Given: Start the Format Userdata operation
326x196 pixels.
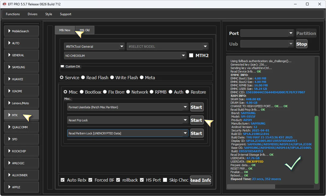Looking at the screenshot, I should (x=197, y=107).
